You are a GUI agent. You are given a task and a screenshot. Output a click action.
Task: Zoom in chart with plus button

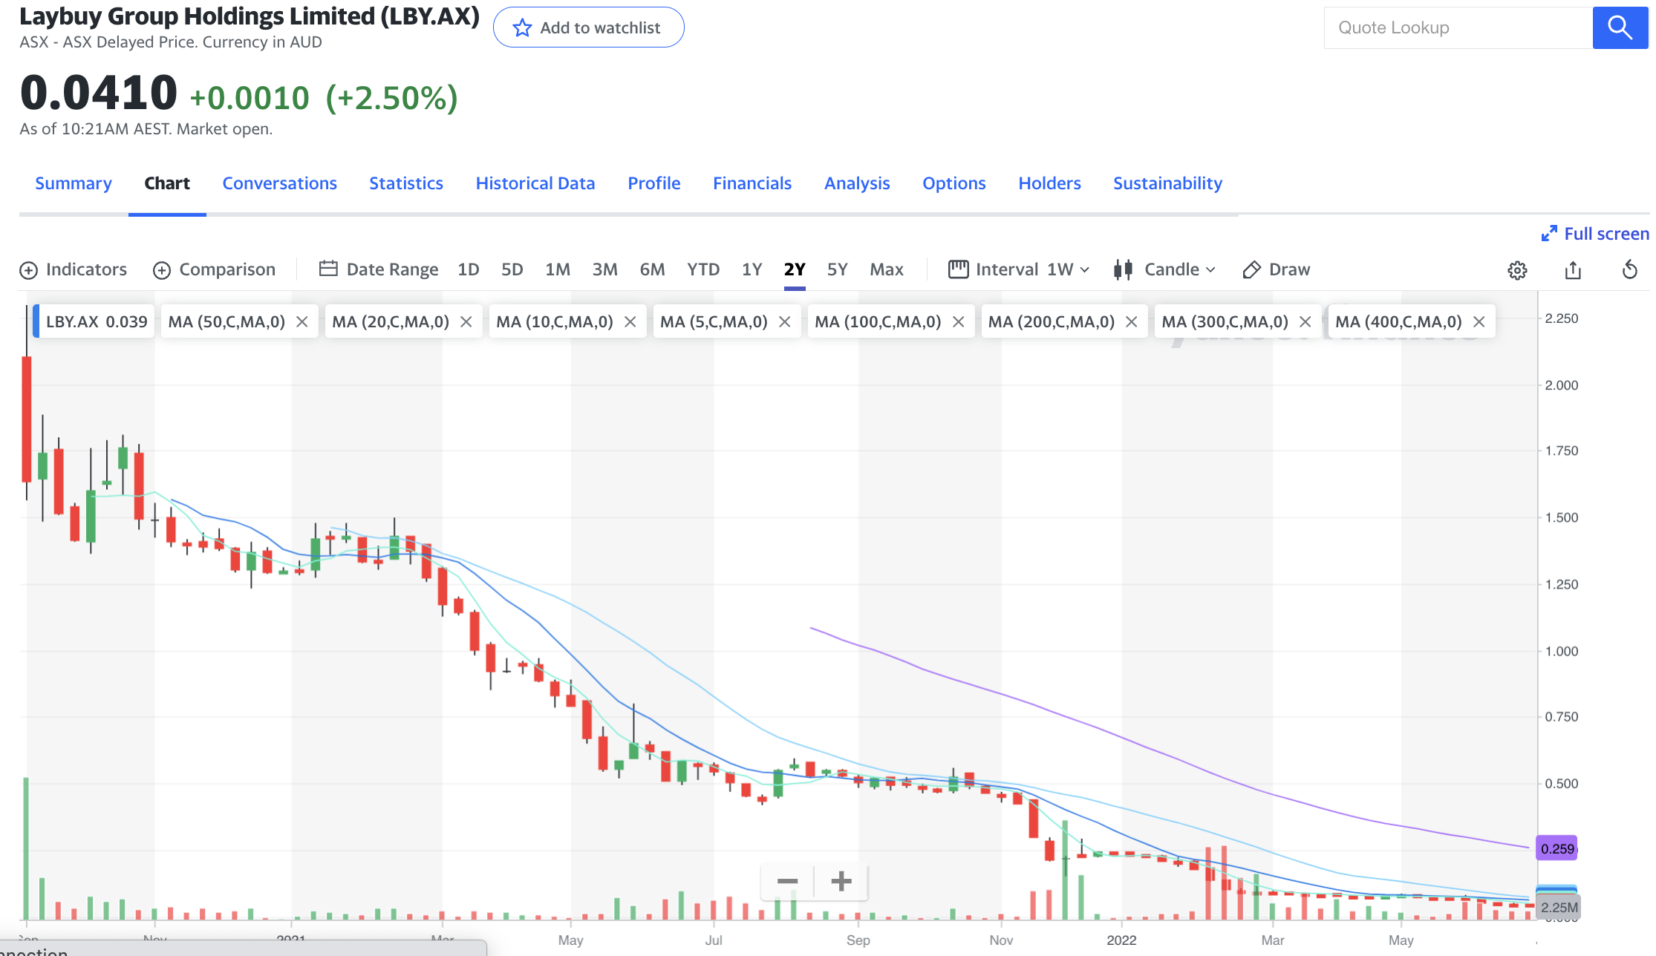(841, 882)
